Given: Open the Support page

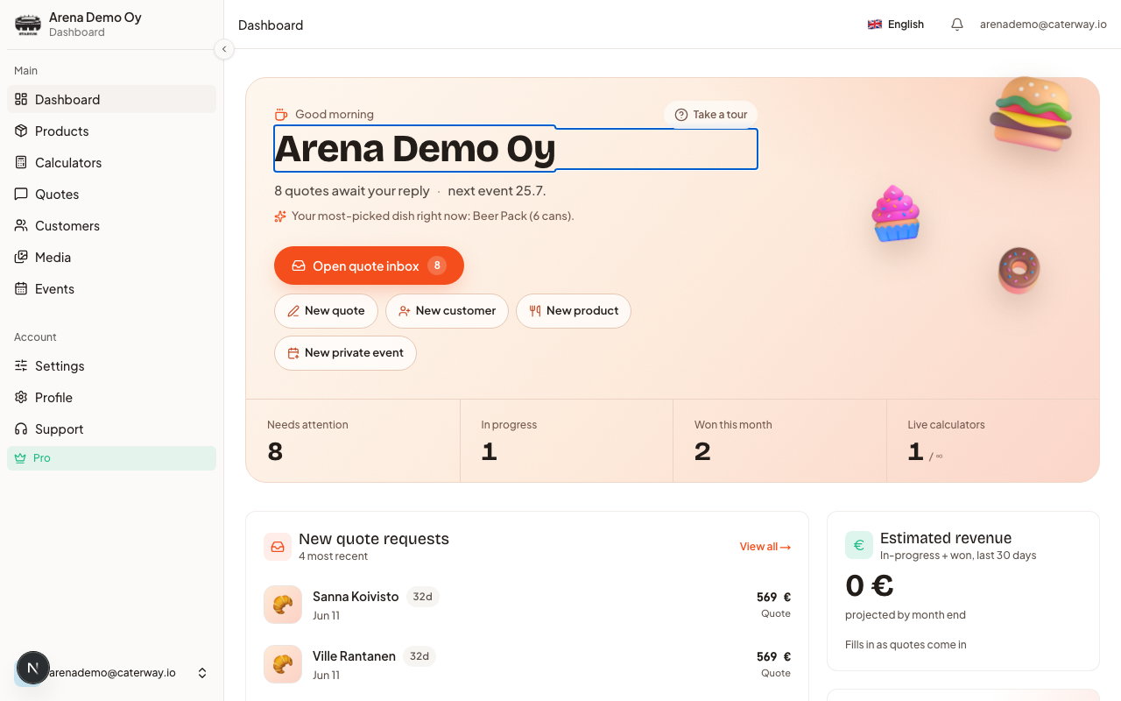Looking at the screenshot, I should point(111,428).
